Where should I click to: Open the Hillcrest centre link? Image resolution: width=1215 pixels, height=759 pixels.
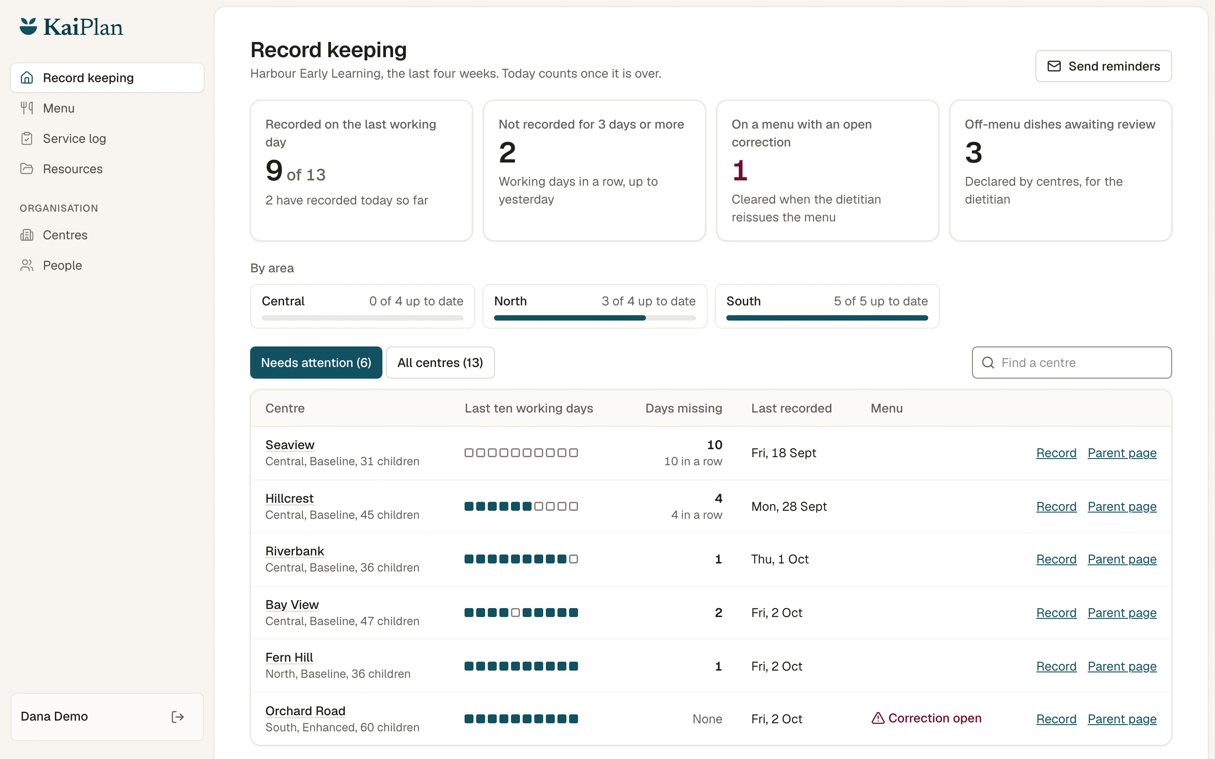point(289,498)
